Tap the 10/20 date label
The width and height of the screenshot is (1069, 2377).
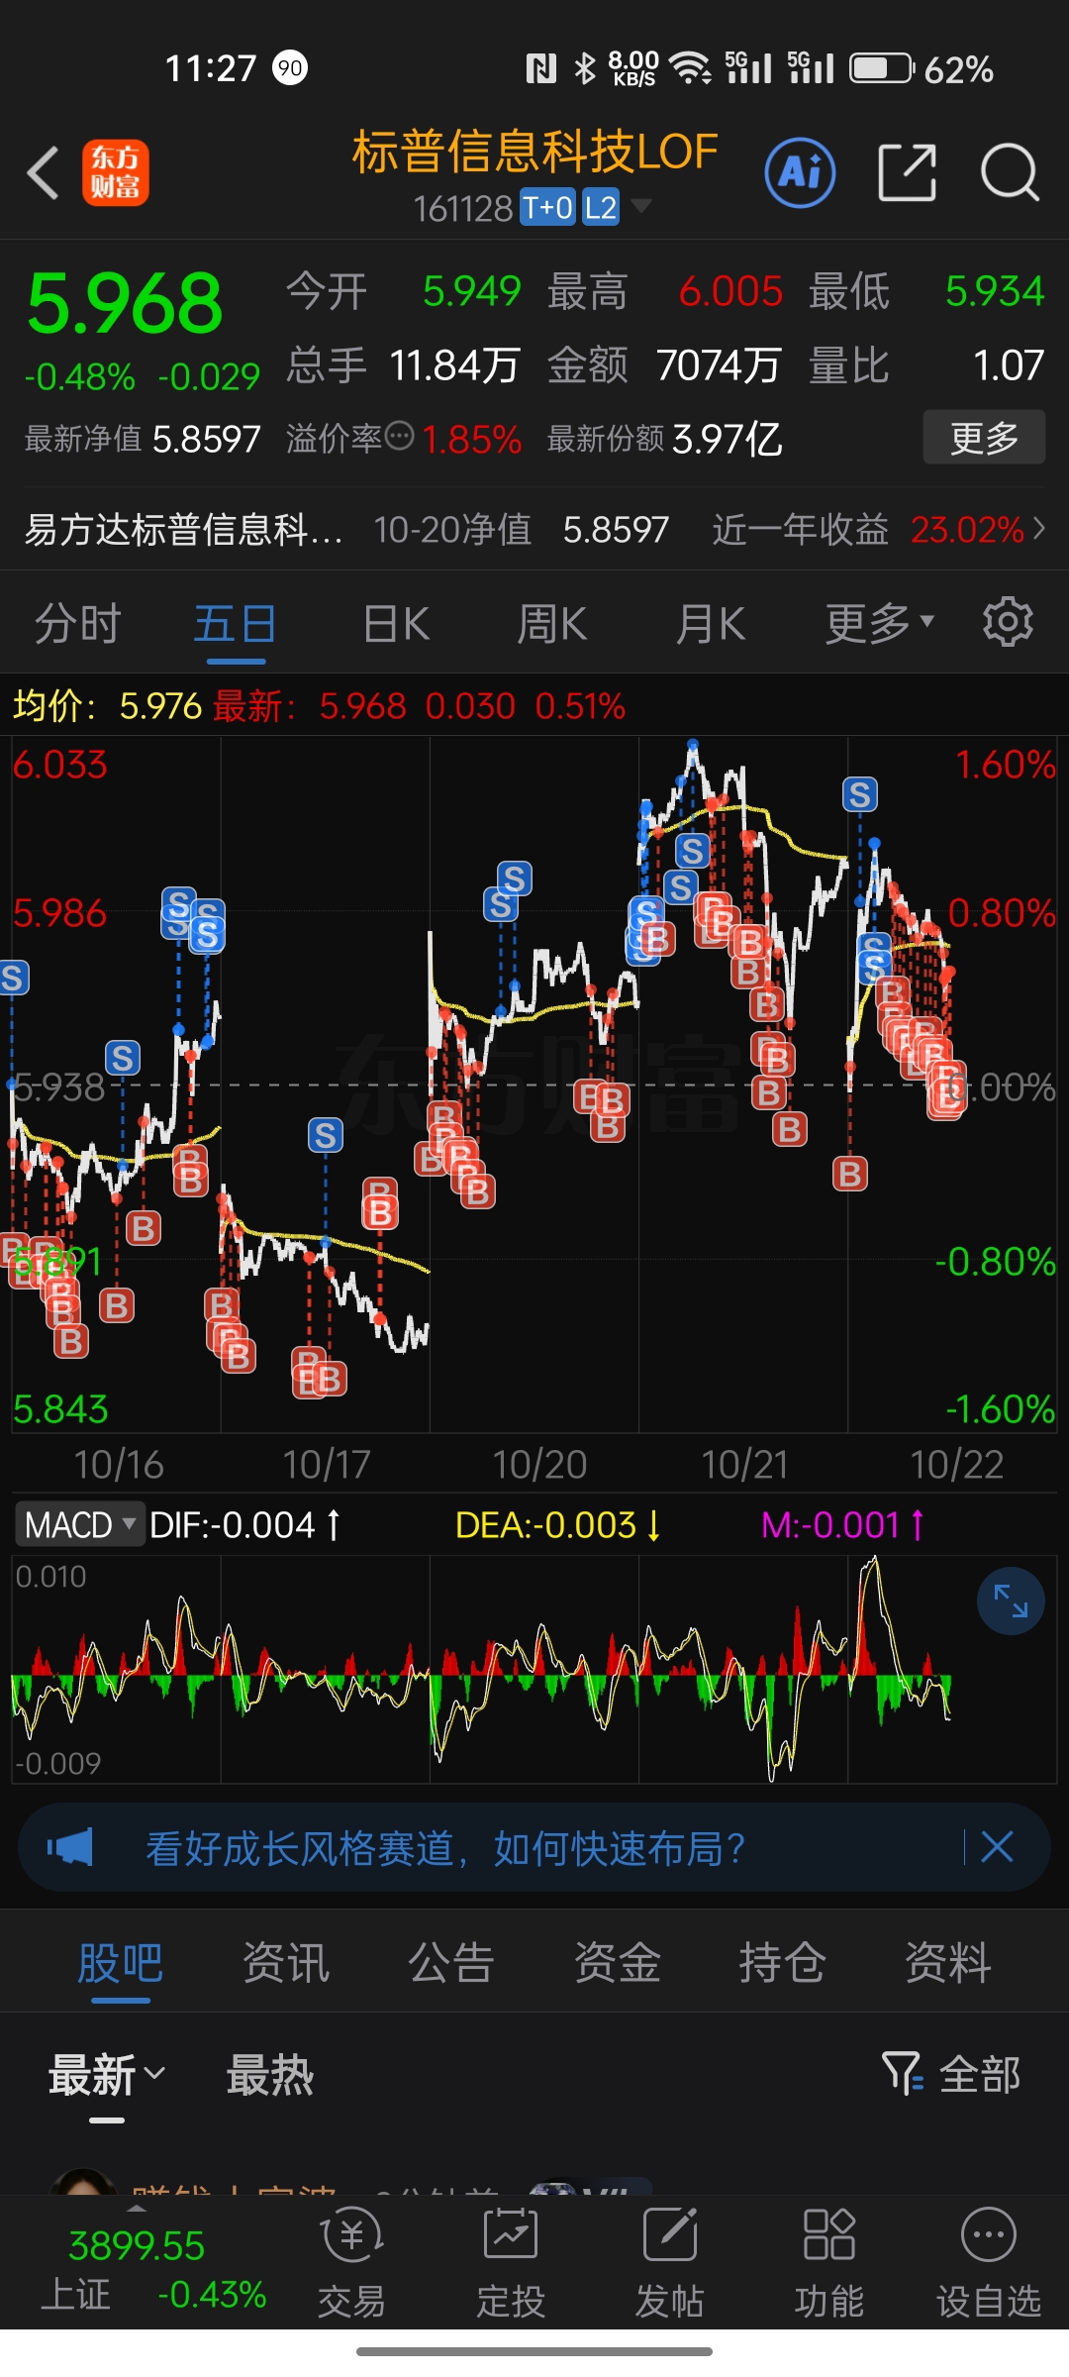[539, 1464]
